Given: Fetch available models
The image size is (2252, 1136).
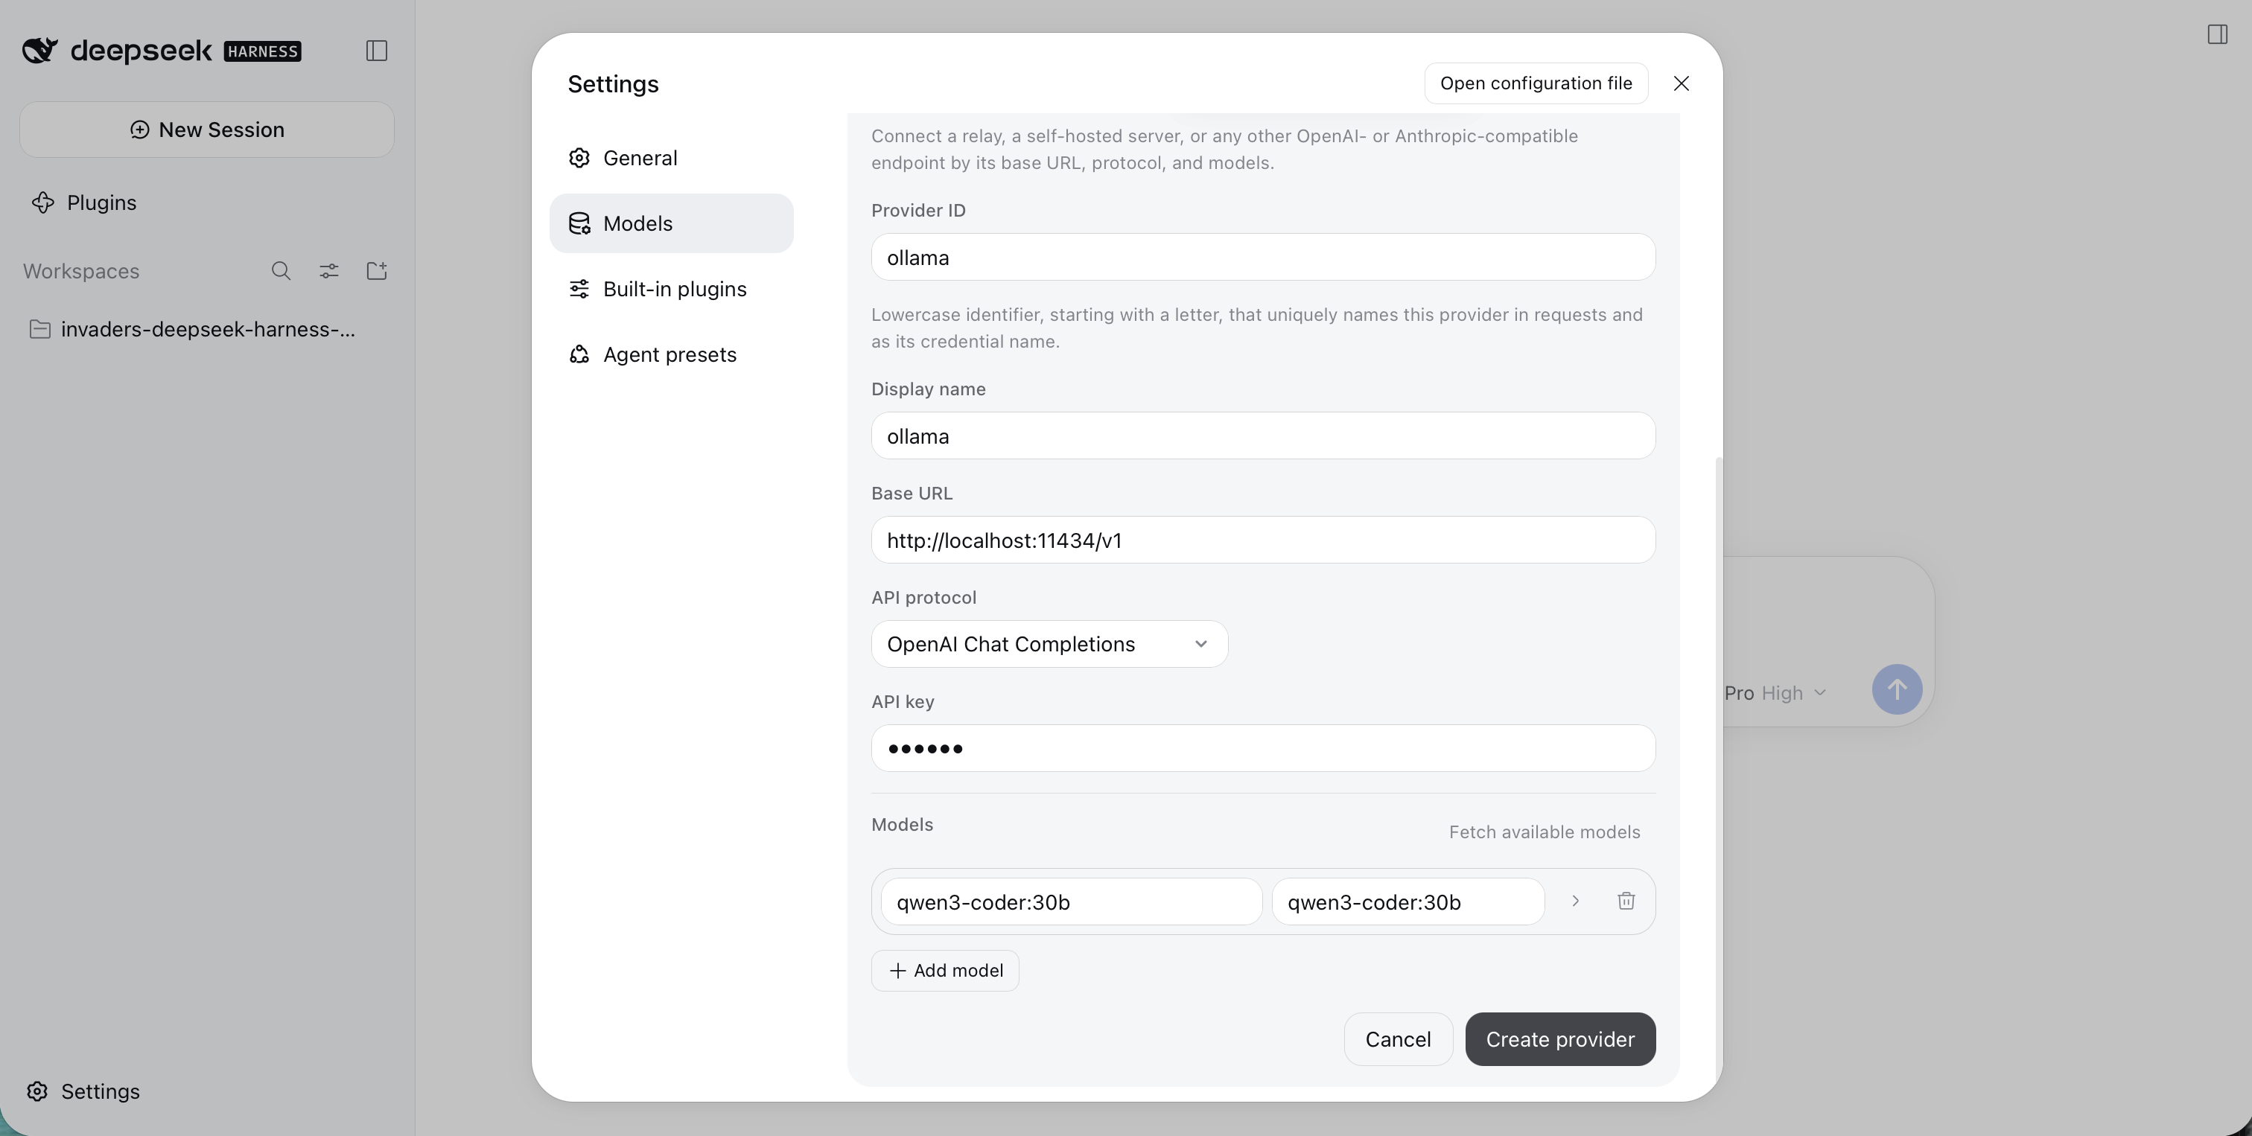Looking at the screenshot, I should (x=1544, y=832).
